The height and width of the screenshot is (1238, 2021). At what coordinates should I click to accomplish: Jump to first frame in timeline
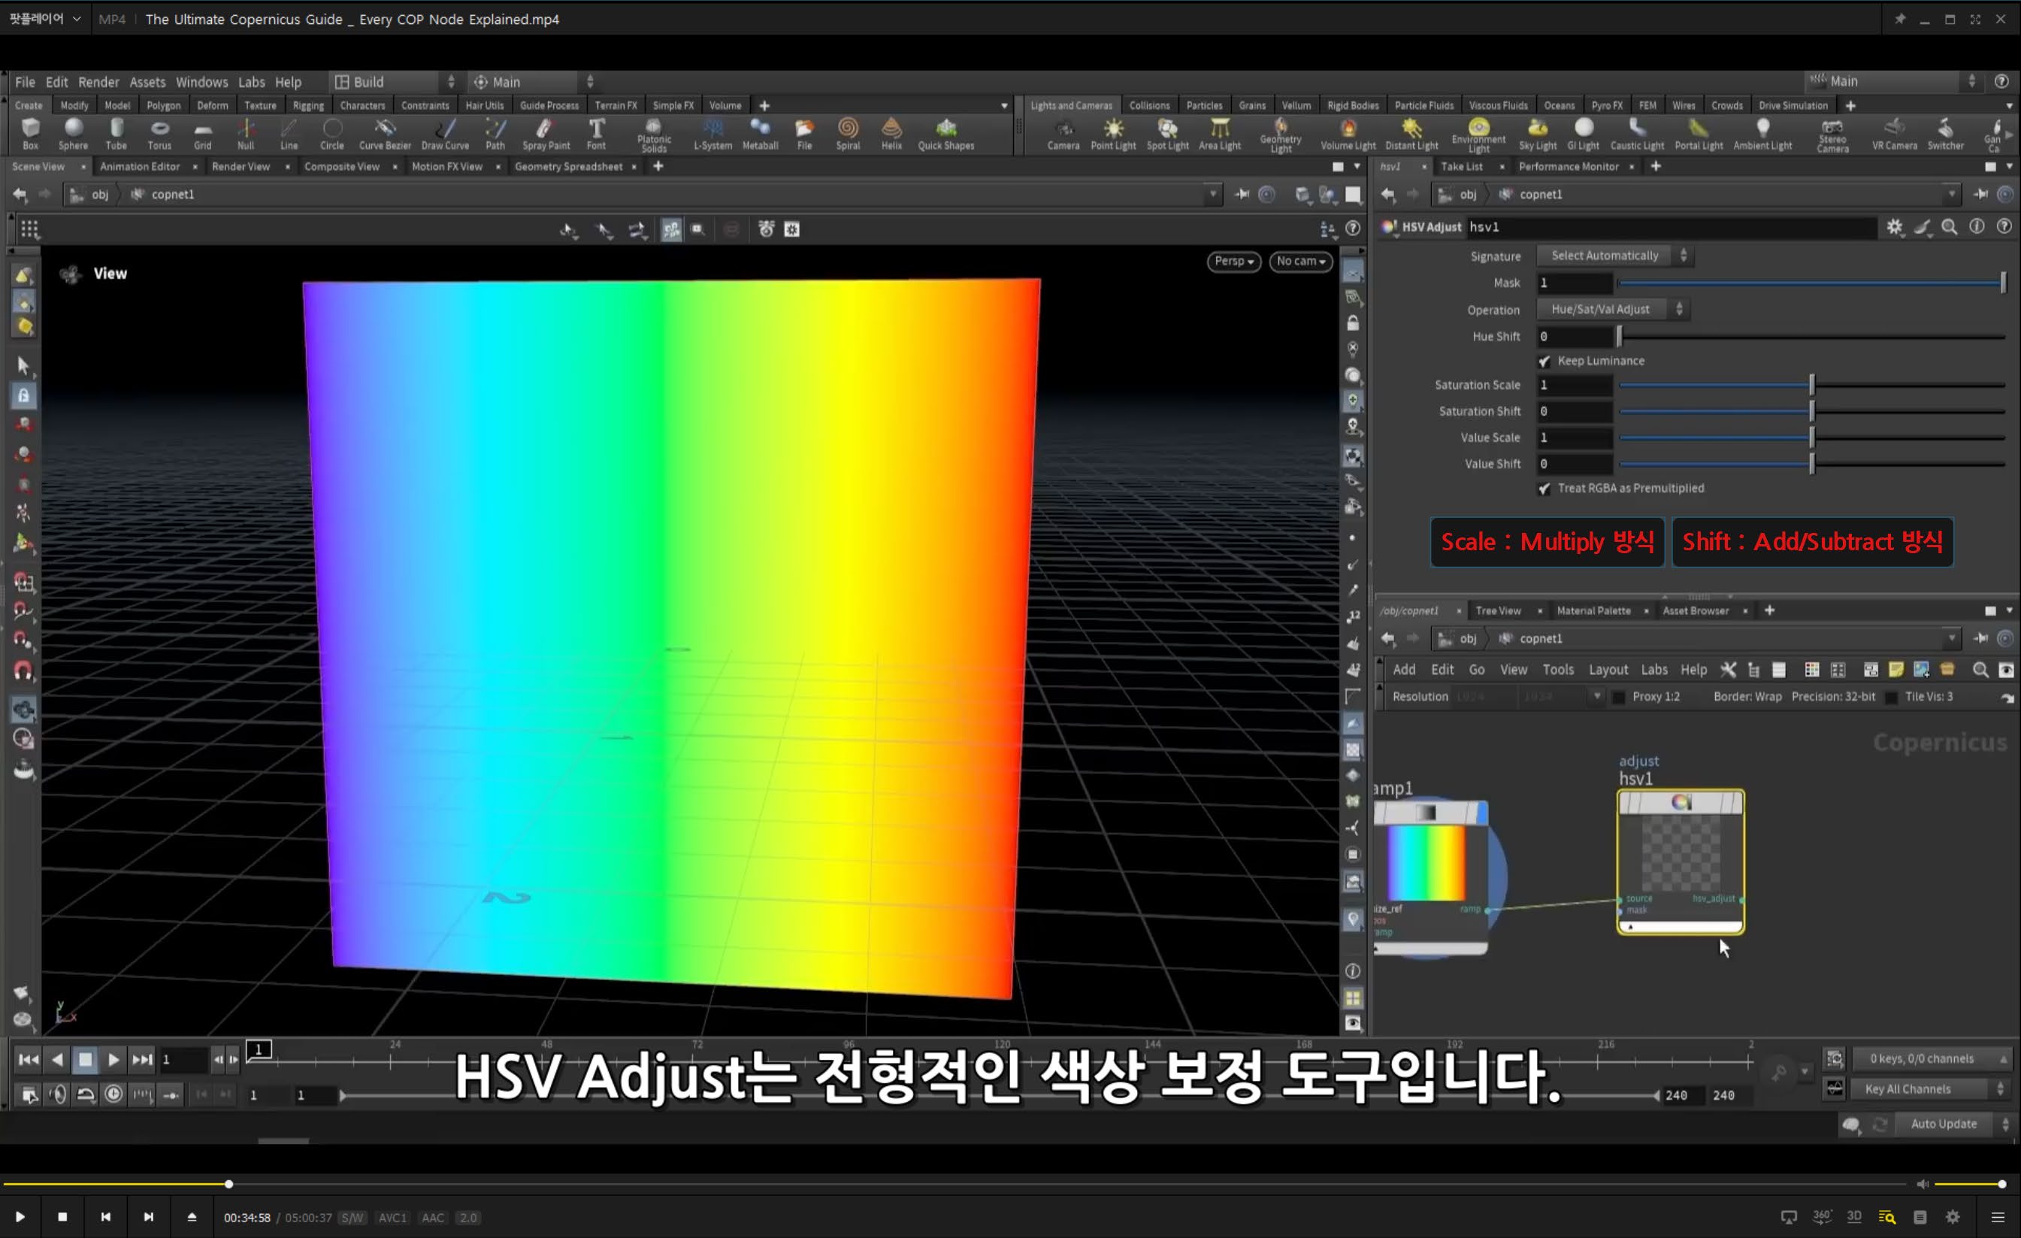(x=29, y=1059)
